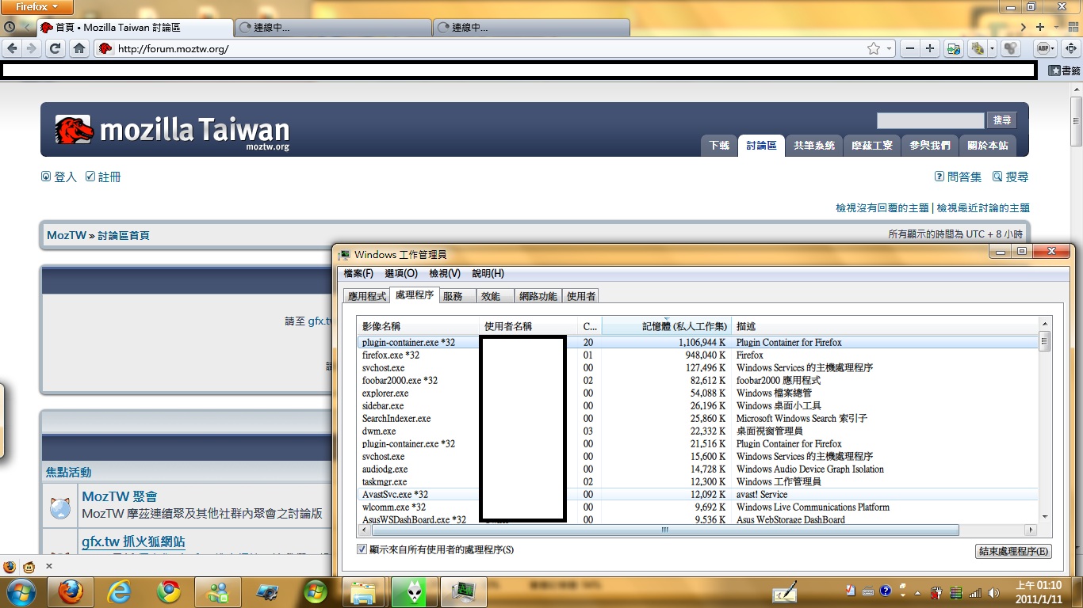Select the AvastSvc.exe *32 process row
The image size is (1083, 608).
[x=698, y=495]
